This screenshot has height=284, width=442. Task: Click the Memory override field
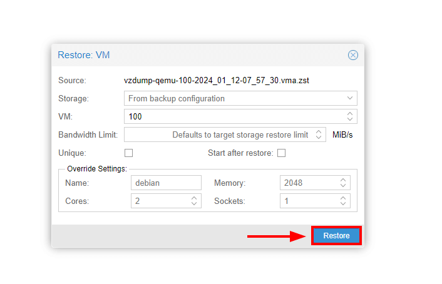coord(308,183)
